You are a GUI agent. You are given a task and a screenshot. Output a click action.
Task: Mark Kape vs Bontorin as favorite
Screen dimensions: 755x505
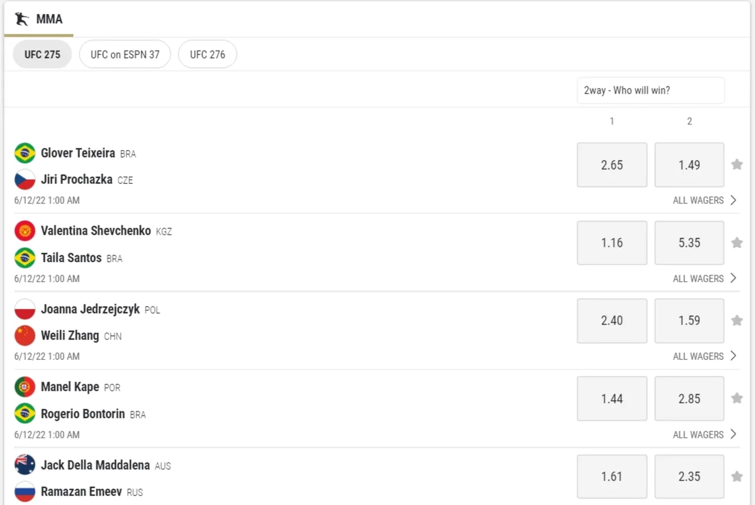point(737,398)
